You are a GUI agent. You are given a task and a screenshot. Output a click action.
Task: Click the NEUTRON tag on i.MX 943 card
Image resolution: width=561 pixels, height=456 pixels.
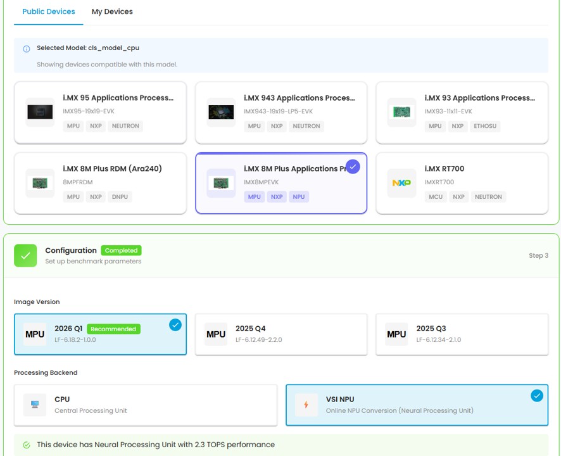coord(306,126)
